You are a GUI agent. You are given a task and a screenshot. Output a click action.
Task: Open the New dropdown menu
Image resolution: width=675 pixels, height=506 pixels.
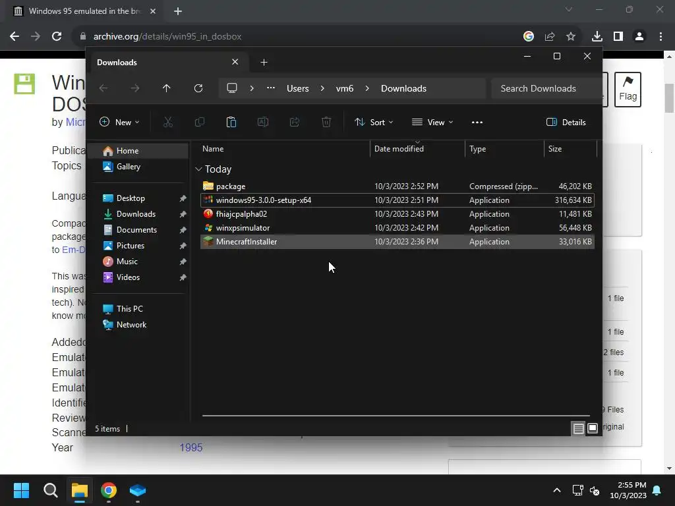119,122
